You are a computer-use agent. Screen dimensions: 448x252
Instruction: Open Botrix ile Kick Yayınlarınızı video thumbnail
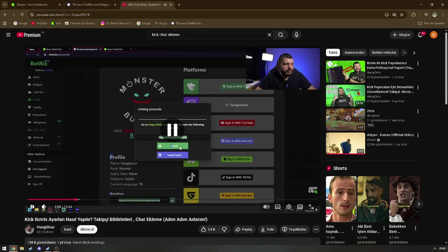click(x=345, y=72)
